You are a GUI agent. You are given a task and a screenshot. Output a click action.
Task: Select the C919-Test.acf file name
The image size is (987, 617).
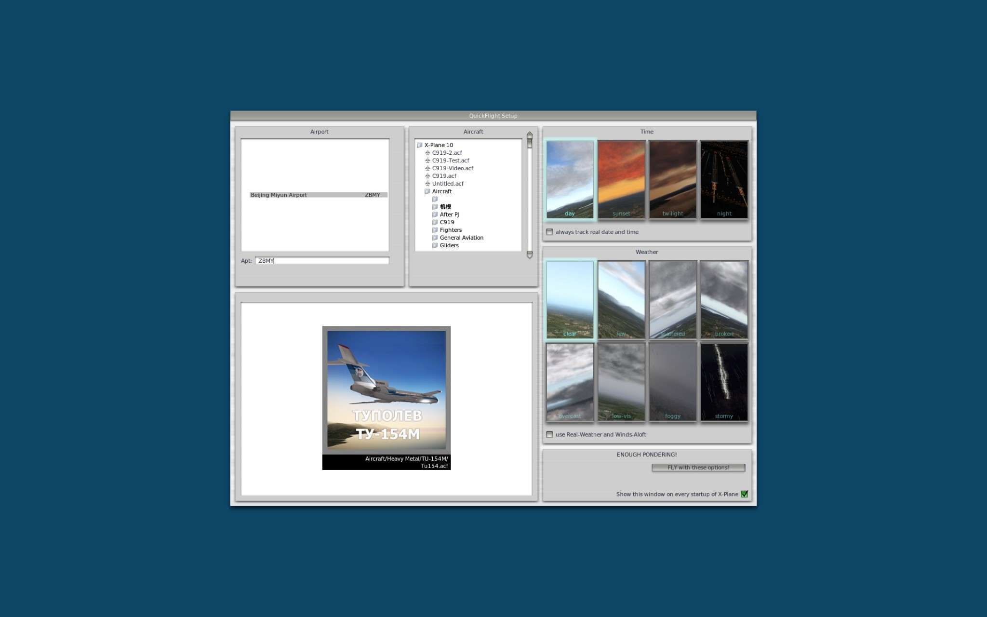pyautogui.click(x=451, y=161)
